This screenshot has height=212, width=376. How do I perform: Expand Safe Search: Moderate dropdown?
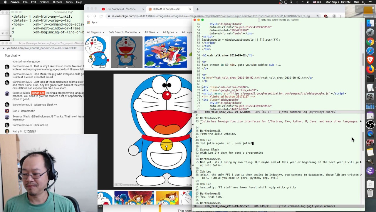(124, 32)
